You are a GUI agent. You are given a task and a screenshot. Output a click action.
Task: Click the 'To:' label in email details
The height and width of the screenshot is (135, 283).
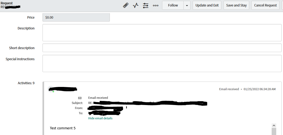tap(81, 113)
